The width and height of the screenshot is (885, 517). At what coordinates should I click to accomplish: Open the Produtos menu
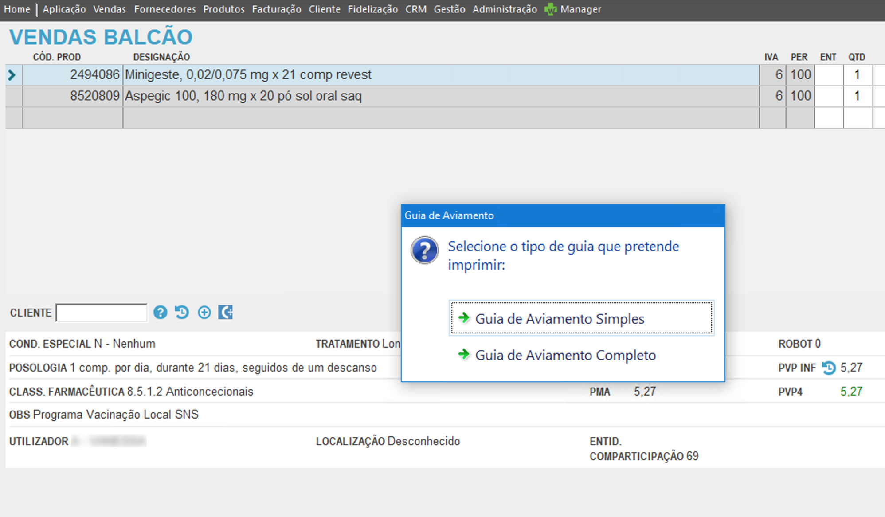pos(223,9)
